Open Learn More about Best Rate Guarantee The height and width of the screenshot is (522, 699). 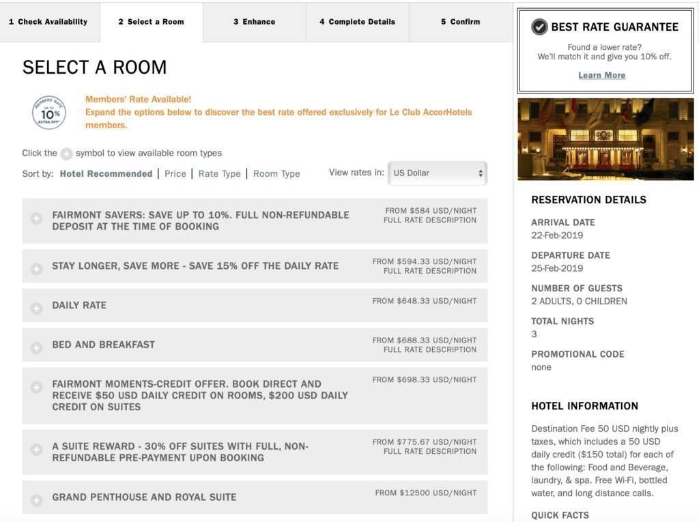tap(602, 75)
